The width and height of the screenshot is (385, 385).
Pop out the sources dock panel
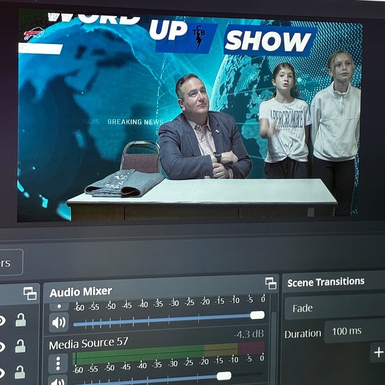point(30,293)
